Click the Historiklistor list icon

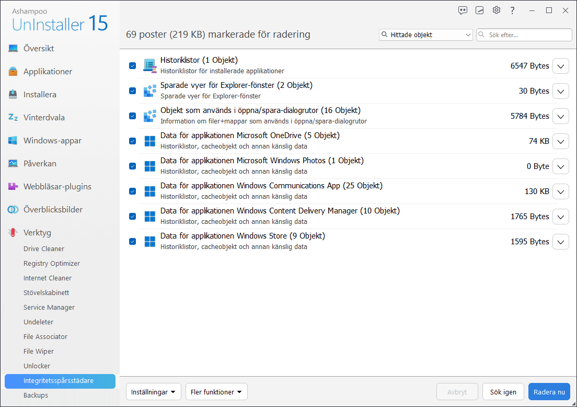coord(150,65)
